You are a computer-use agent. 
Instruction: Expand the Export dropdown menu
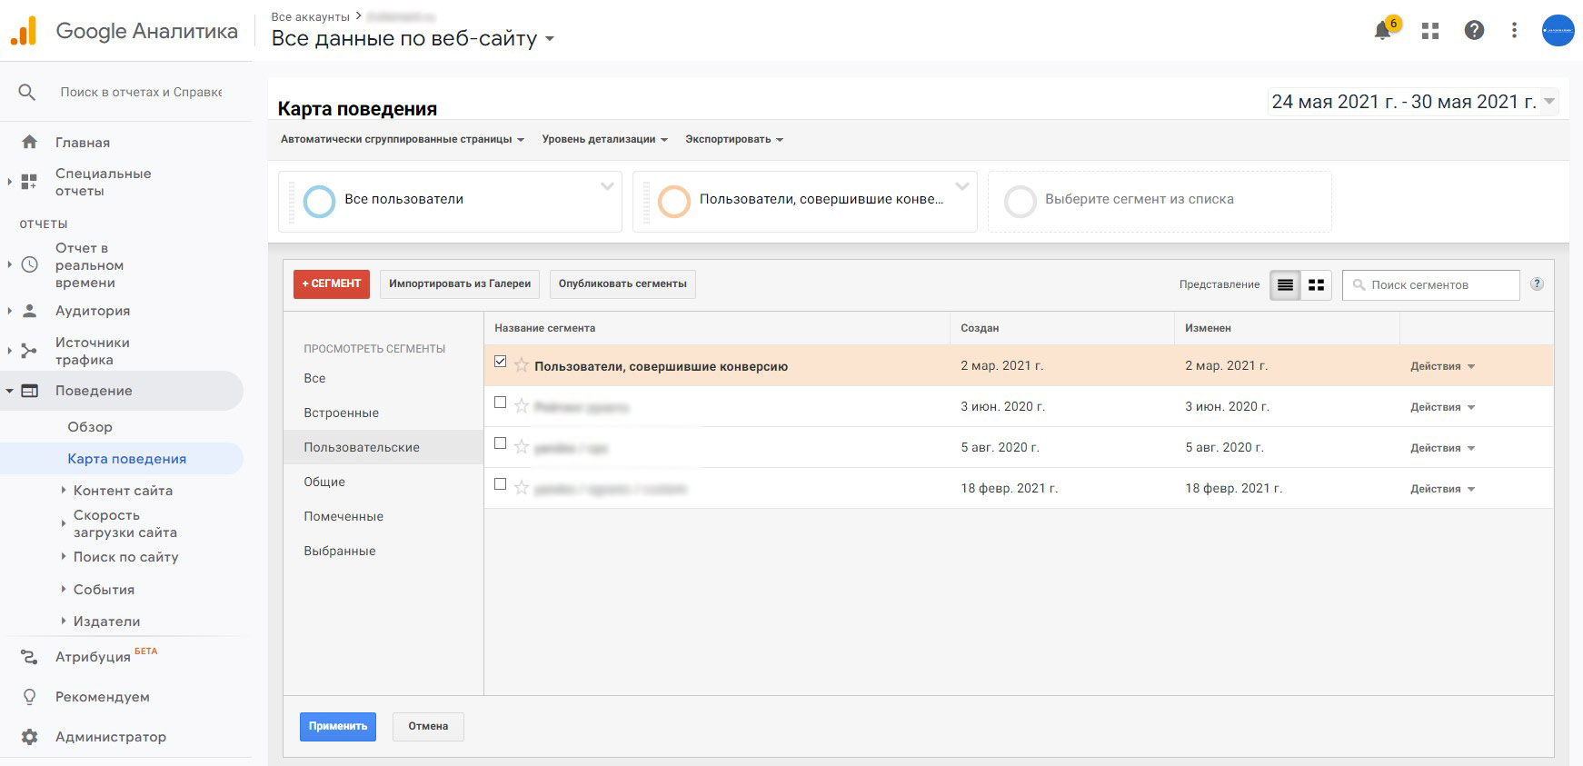733,139
